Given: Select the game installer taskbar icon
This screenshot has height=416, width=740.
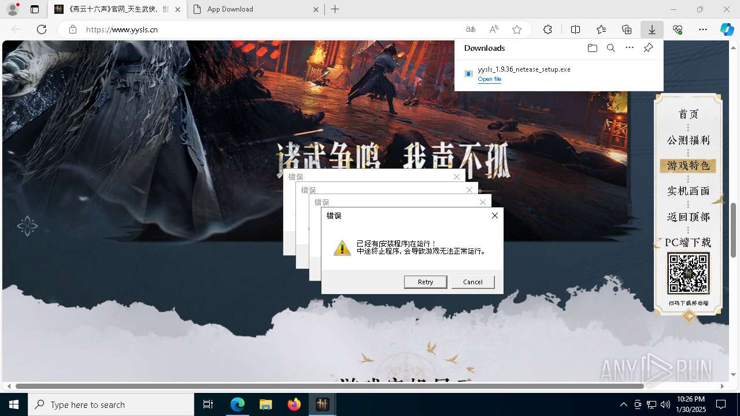Looking at the screenshot, I should point(322,404).
